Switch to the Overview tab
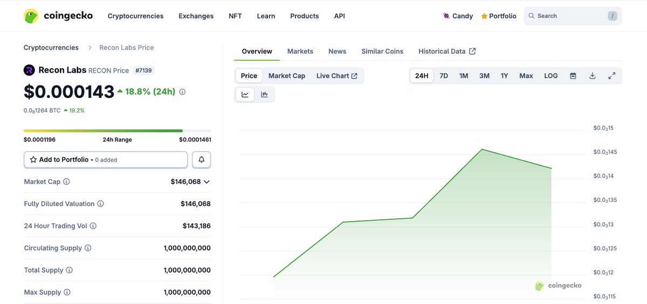647x304 pixels. click(x=257, y=51)
